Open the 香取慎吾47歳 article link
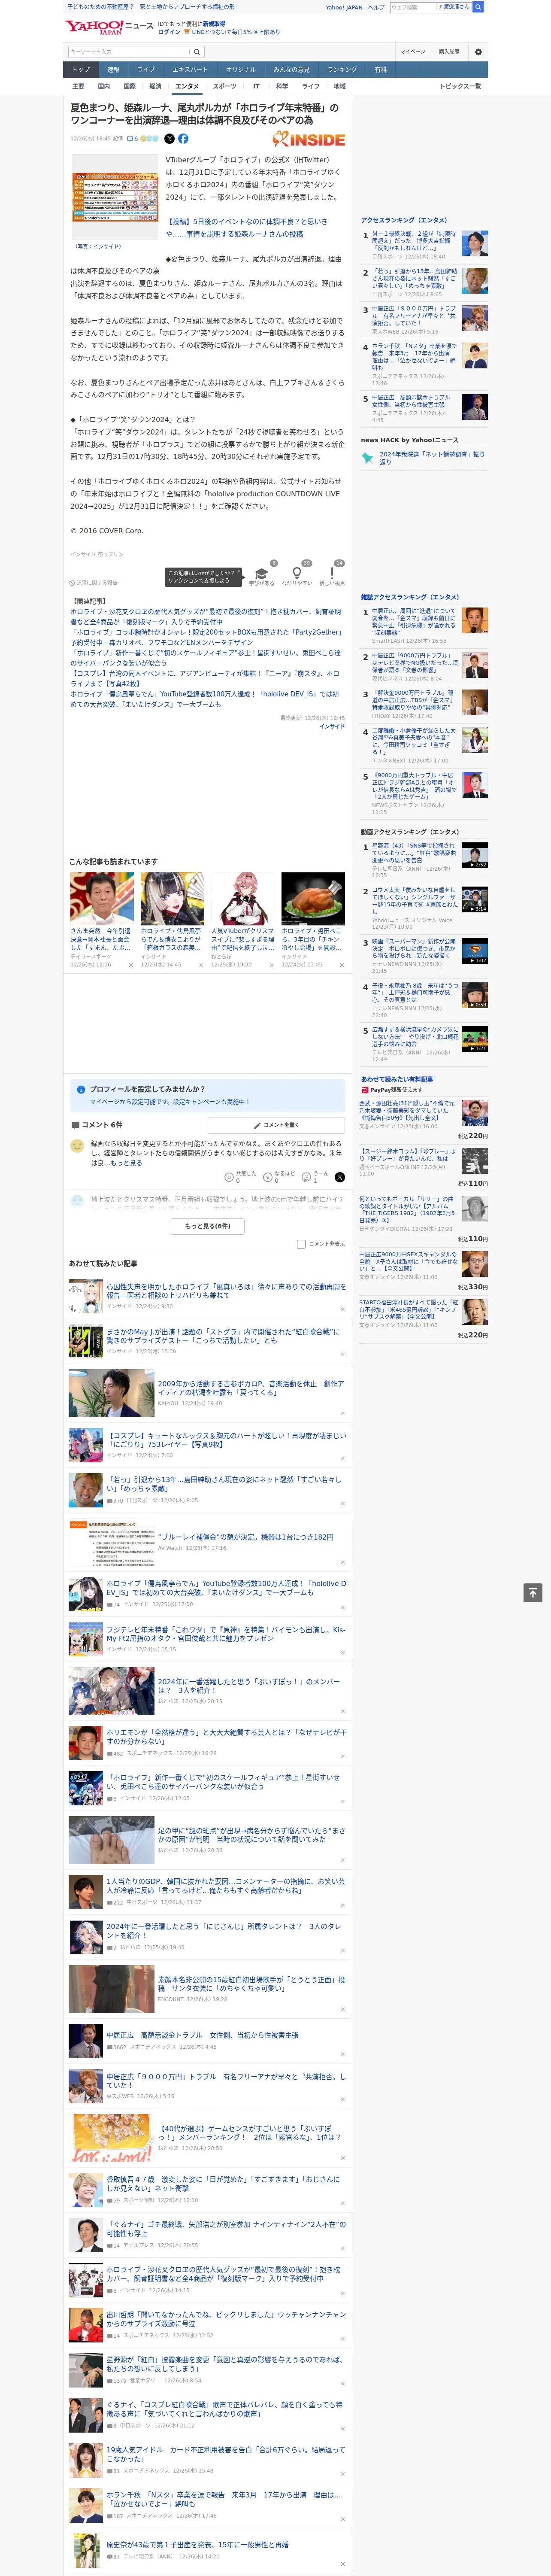Screen dimensions: 551x2576 pyautogui.click(x=223, y=2183)
